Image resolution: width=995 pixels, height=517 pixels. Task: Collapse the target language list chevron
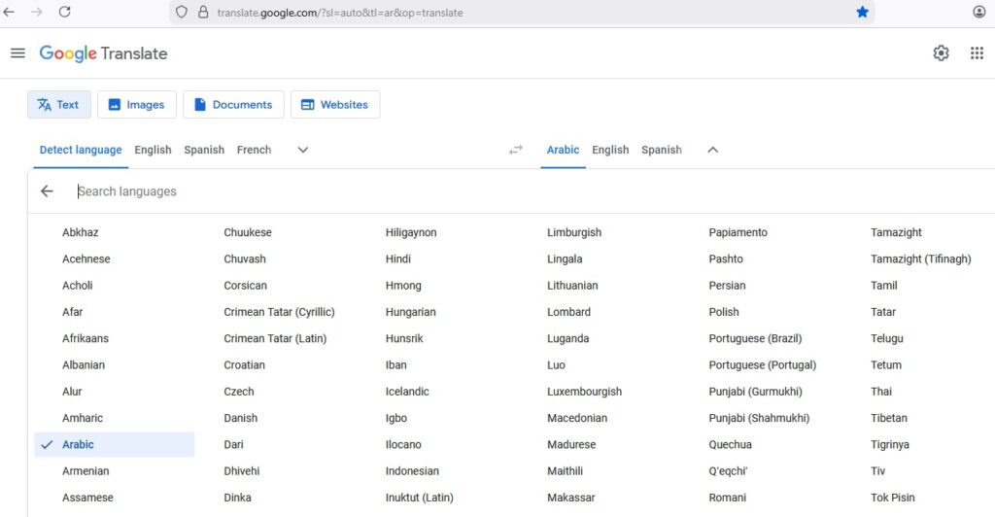point(712,150)
